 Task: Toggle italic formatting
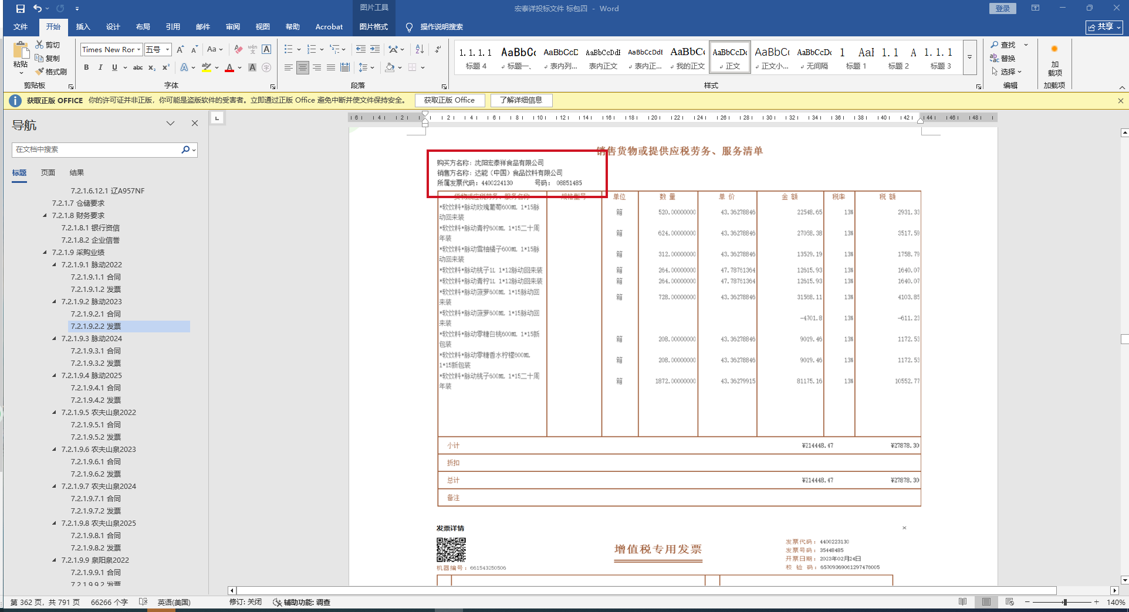pos(100,67)
